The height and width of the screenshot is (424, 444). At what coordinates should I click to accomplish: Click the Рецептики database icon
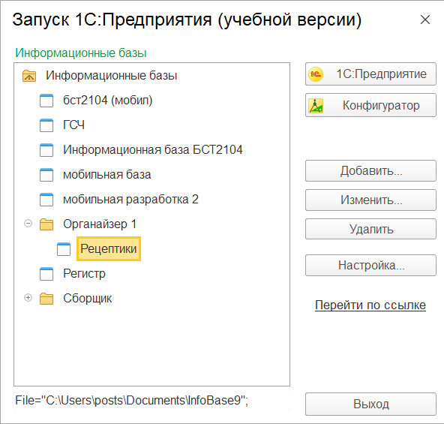pos(64,249)
